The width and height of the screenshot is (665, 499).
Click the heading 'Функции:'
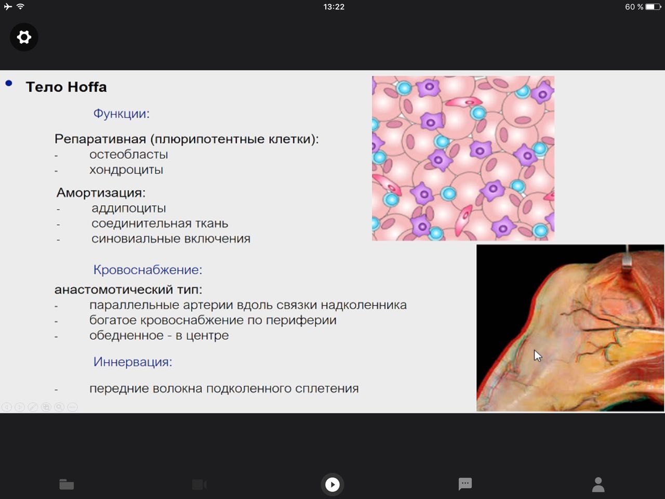pyautogui.click(x=121, y=113)
